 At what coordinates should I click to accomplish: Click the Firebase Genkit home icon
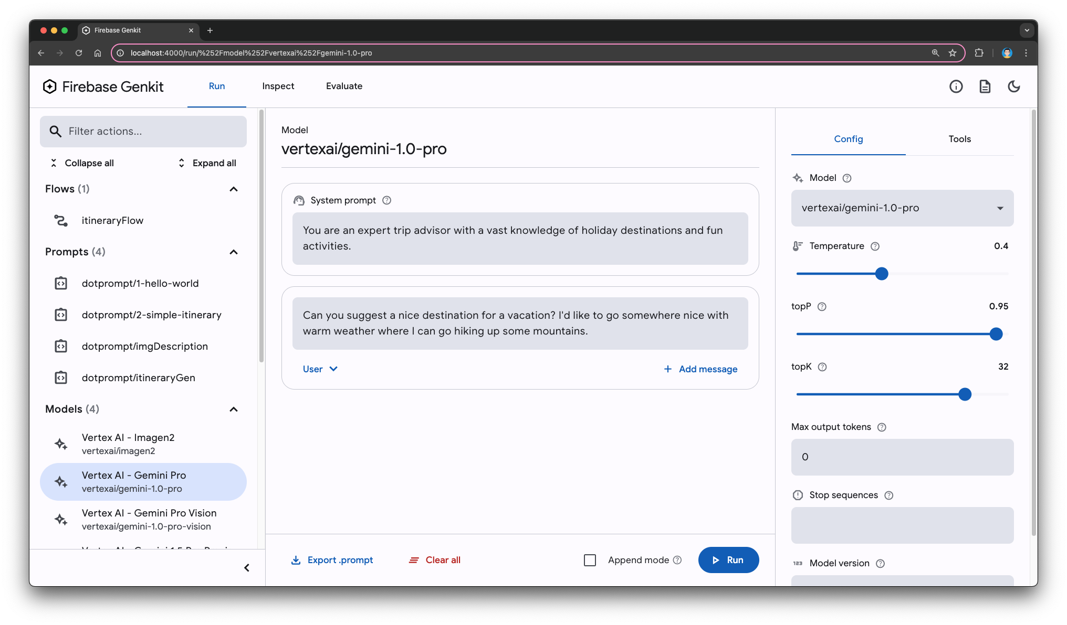[50, 87]
